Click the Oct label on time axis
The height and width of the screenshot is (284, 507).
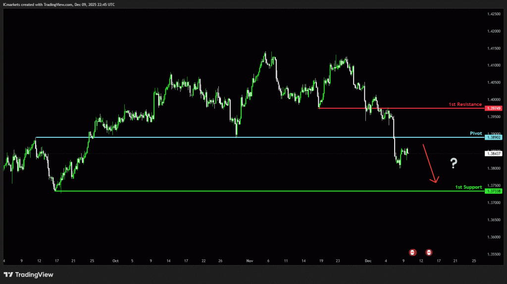pos(115,260)
